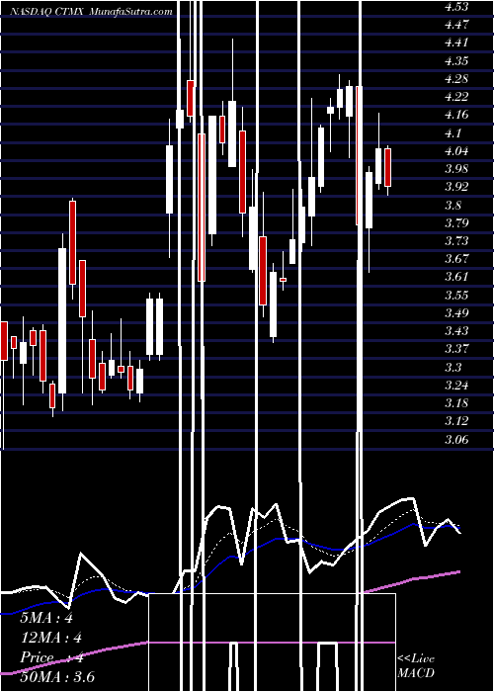Pick the 3.49 axis value
Image resolution: width=494 pixels, height=692 pixels.
click(x=456, y=313)
